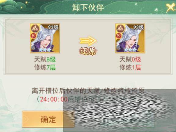Click the red 修炼1层 text
Image resolution: width=176 pixels, height=132 pixels.
coord(130,68)
